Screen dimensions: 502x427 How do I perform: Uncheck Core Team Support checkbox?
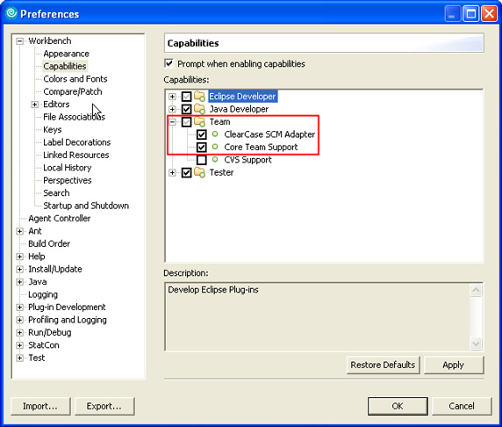[201, 147]
